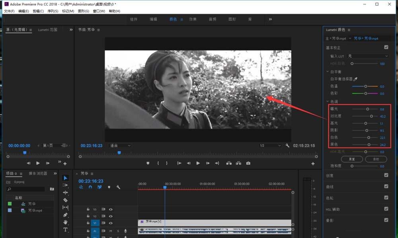
Task: Enable the 曲线 (Curves) section checkbox
Action: (386, 186)
